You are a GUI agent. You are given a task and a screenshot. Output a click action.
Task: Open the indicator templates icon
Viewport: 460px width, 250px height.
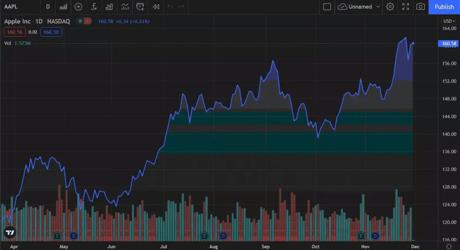click(125, 7)
